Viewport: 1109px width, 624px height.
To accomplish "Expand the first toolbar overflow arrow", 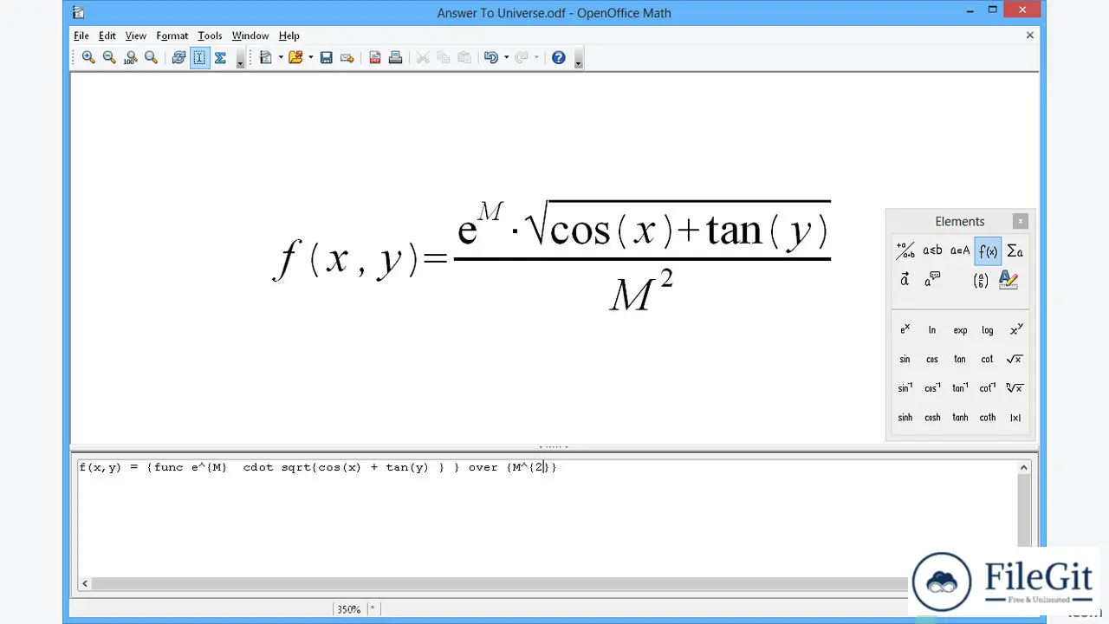I will (240, 59).
